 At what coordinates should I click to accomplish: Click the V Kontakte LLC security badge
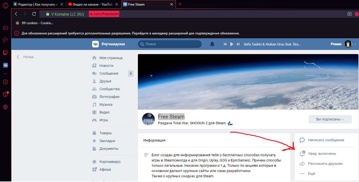(65, 14)
